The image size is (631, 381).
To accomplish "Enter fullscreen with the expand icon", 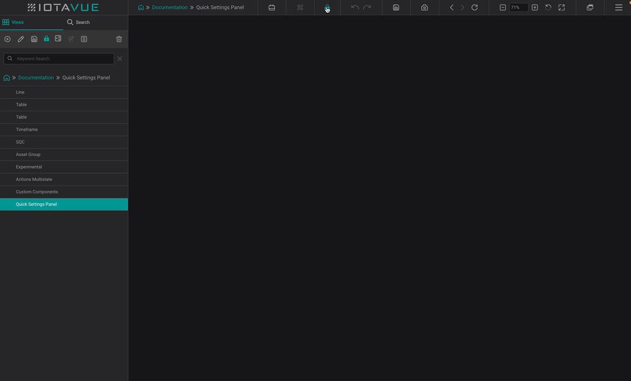I will [562, 7].
